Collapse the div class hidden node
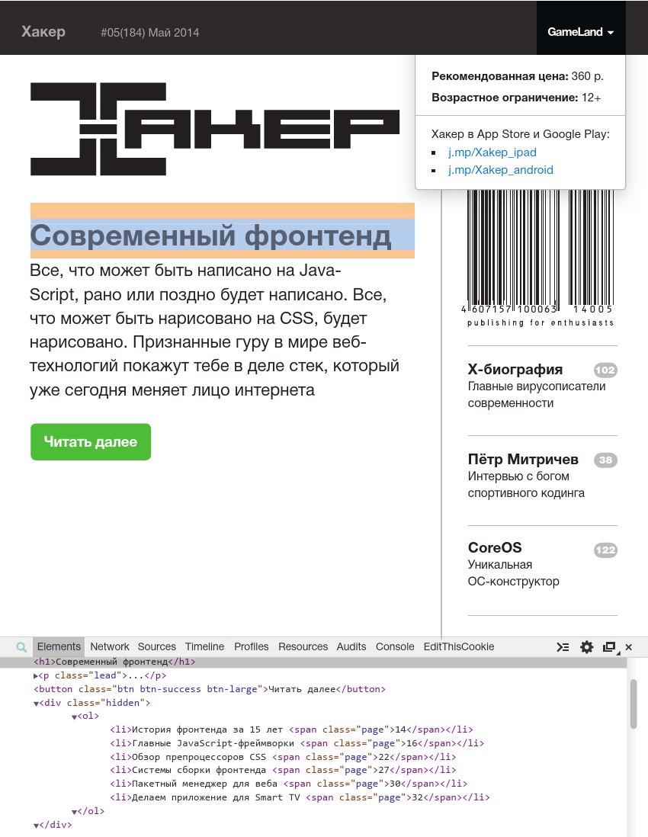The image size is (648, 837). click(x=37, y=704)
